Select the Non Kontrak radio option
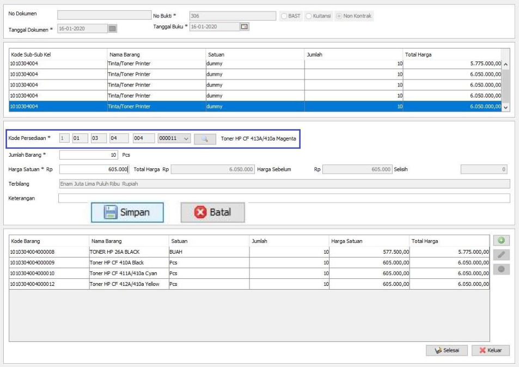Viewport: 519px width, 367px height. 340,16
